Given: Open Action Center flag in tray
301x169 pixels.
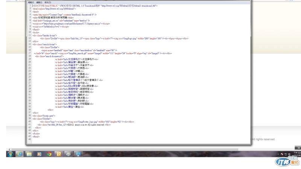Looking at the screenshot, I should (282, 154).
